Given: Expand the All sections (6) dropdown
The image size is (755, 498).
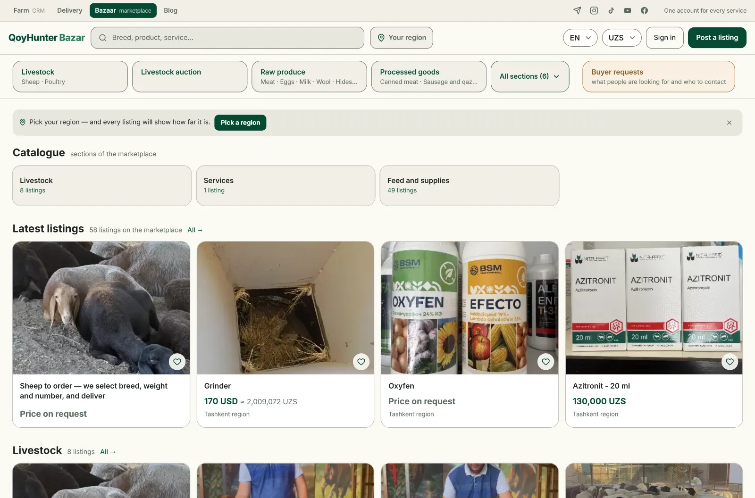Looking at the screenshot, I should 530,76.
